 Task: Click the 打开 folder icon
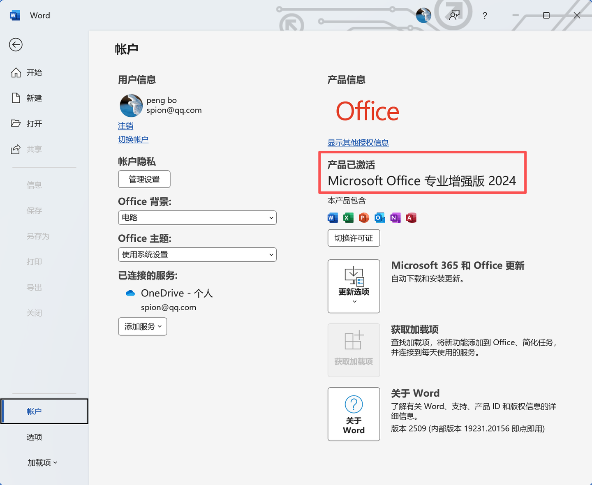click(x=16, y=123)
